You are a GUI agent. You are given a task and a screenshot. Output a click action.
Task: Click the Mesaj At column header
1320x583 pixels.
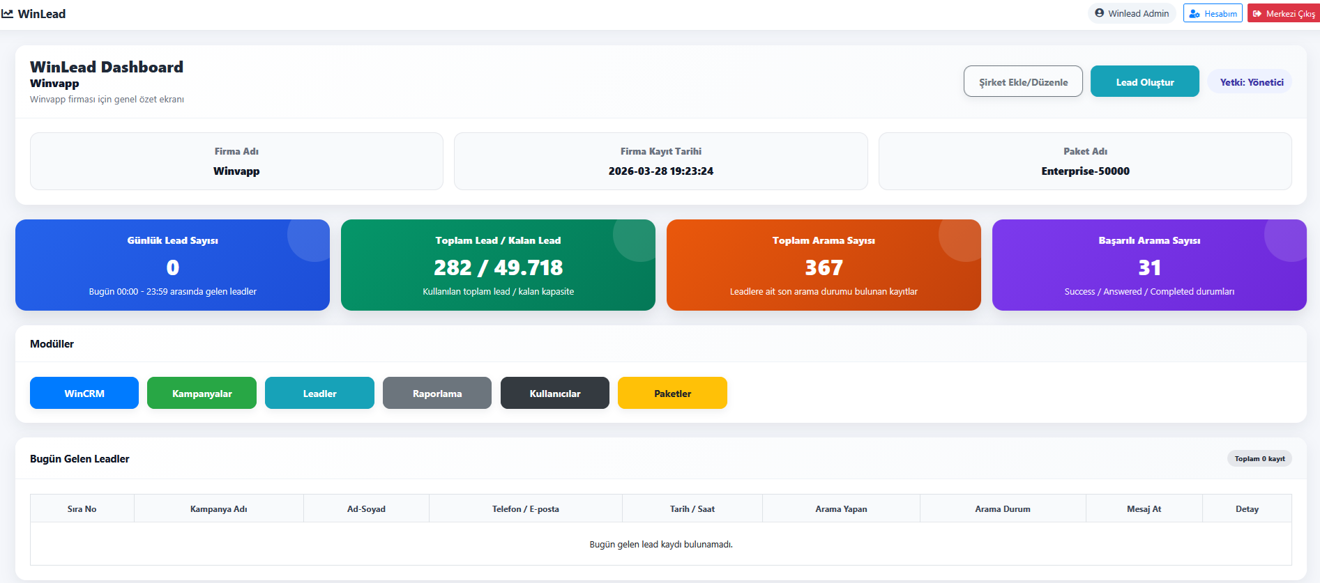pyautogui.click(x=1144, y=508)
